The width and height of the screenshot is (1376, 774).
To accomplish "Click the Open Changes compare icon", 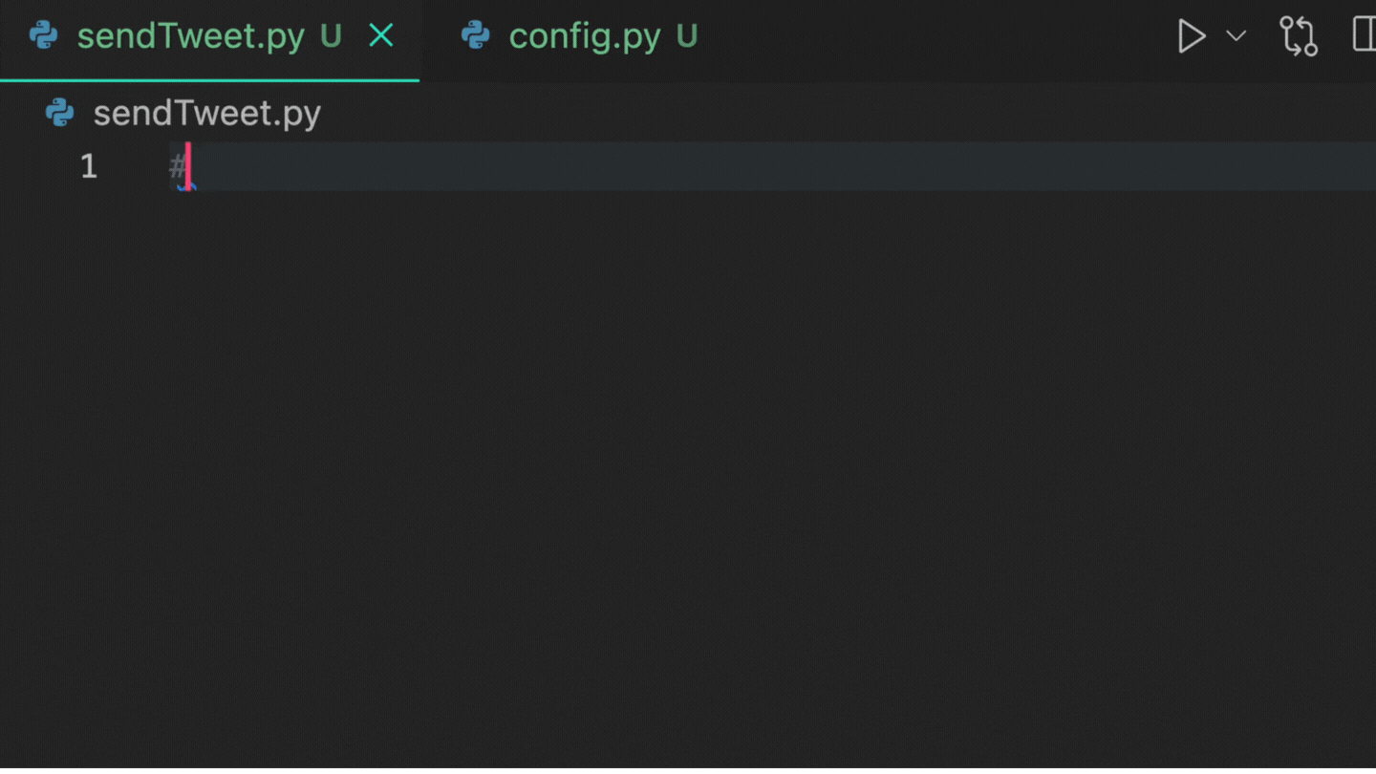I will tap(1299, 36).
